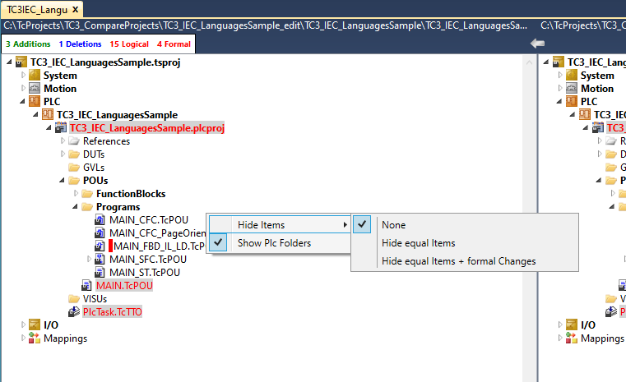Expand the Motion node in left tree
This screenshot has height=382, width=626.
tap(23, 88)
